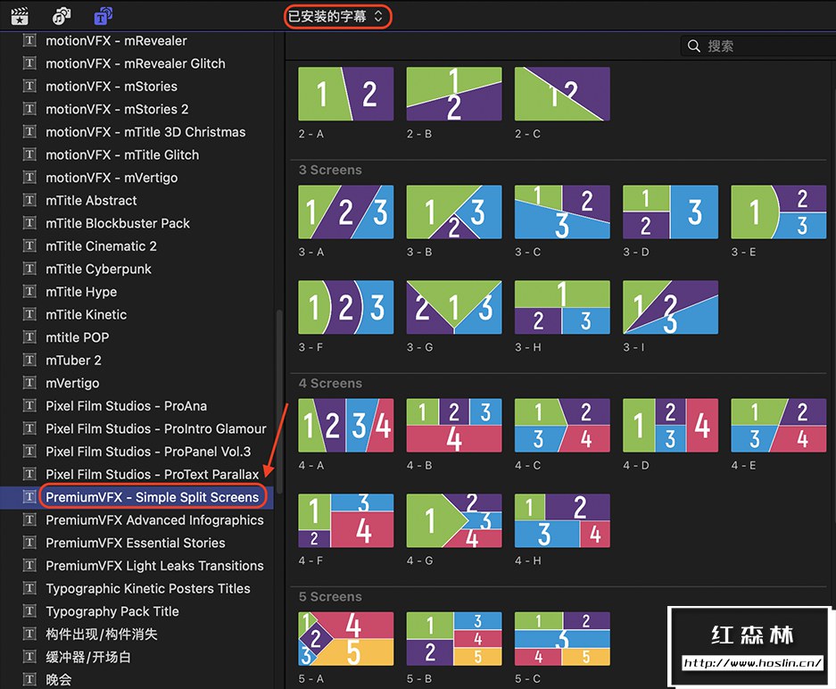
Task: Click title icon beside PremiumVFX Essential Stories
Action: tap(29, 543)
